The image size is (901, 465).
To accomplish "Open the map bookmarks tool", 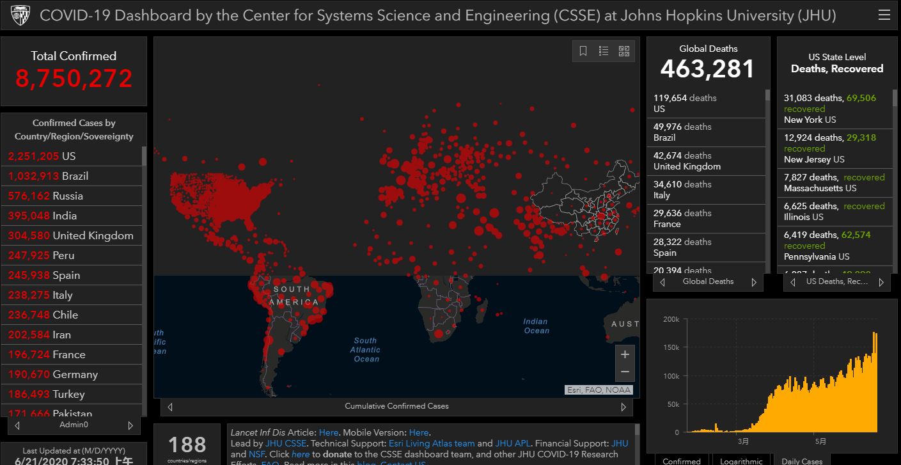I will pos(583,51).
